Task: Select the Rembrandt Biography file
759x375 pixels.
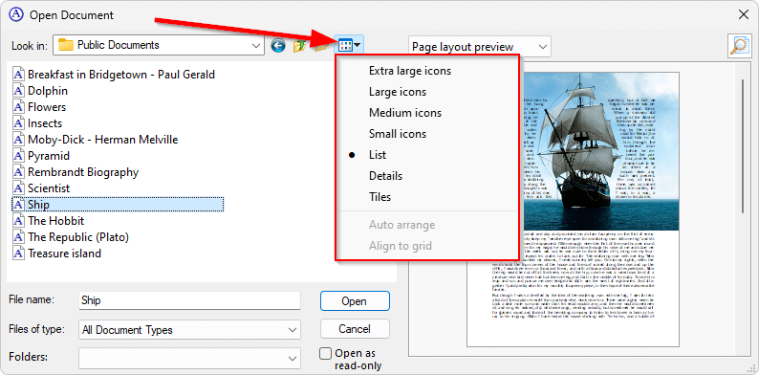Action: pos(83,172)
